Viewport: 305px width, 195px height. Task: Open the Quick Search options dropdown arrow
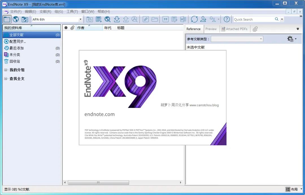(x=282, y=19)
